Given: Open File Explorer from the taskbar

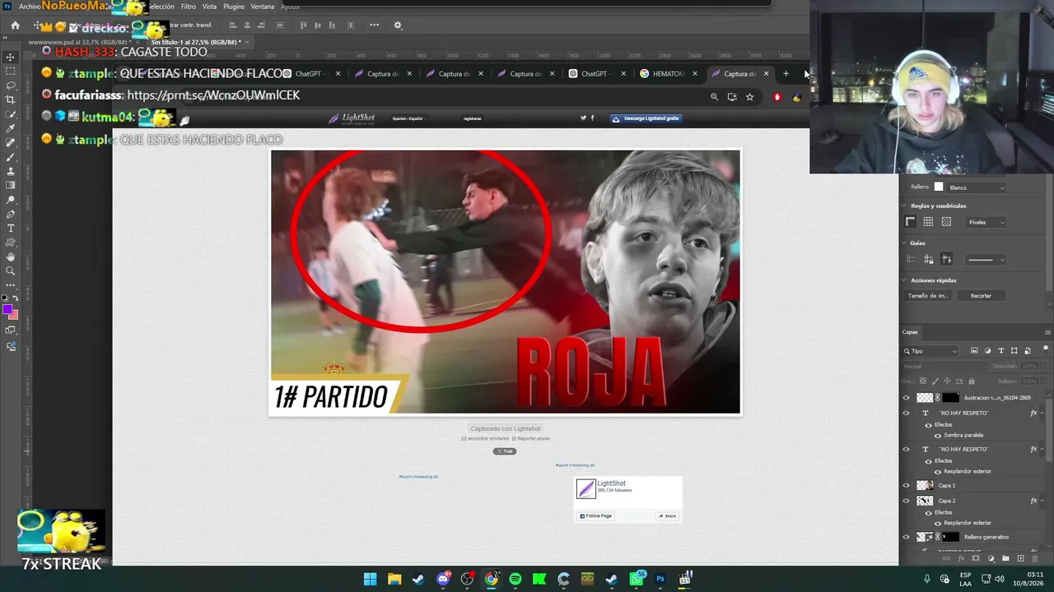Looking at the screenshot, I should [394, 579].
